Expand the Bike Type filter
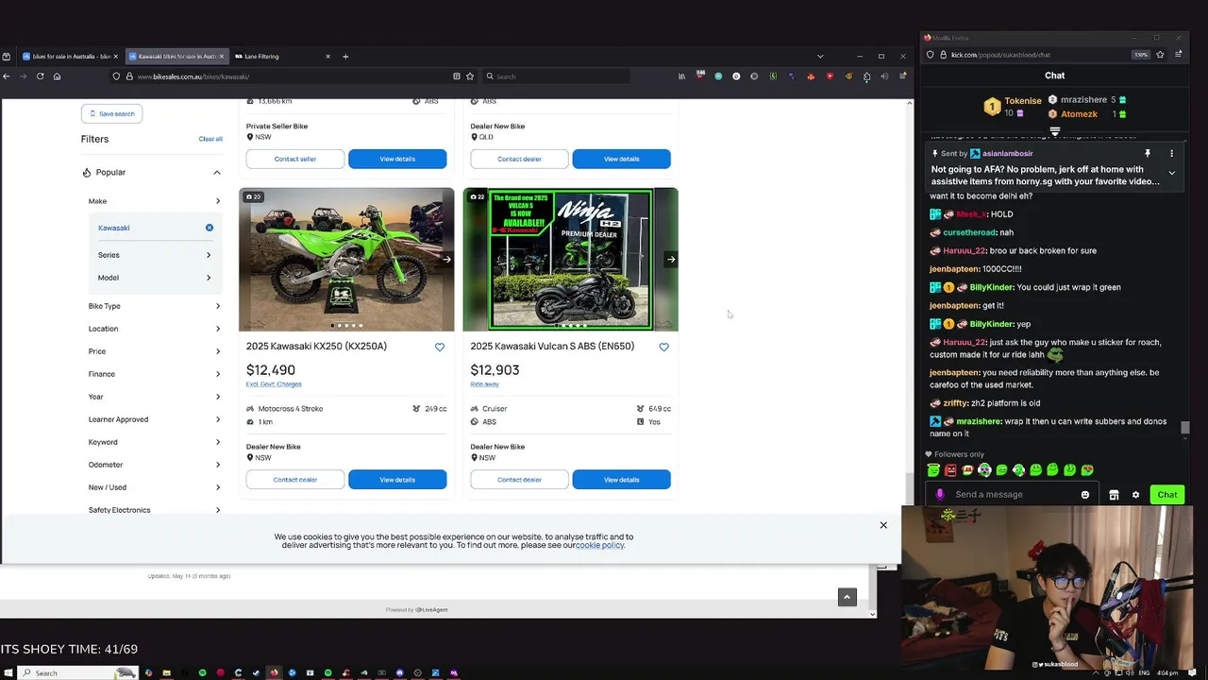Screen dimensions: 1208x680 coord(155,306)
